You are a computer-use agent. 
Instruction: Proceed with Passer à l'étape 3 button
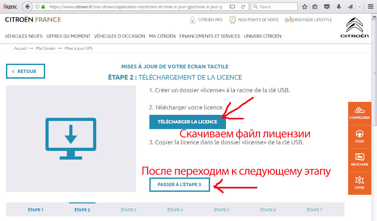179,184
